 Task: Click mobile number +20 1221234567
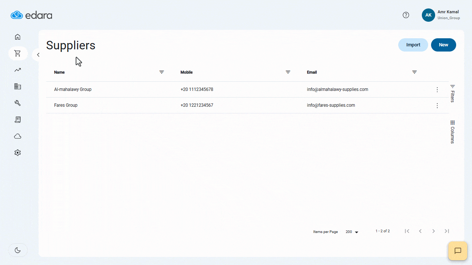(197, 105)
